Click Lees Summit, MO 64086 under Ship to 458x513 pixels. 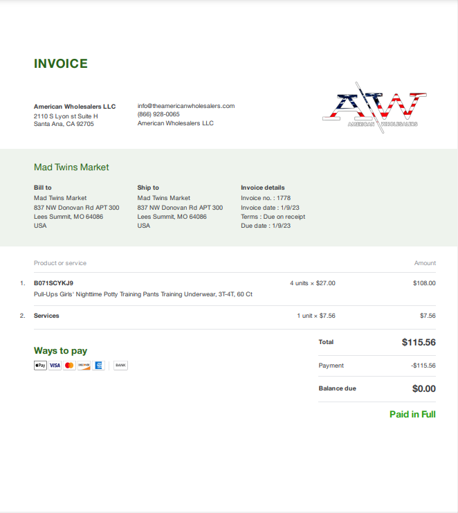(172, 217)
